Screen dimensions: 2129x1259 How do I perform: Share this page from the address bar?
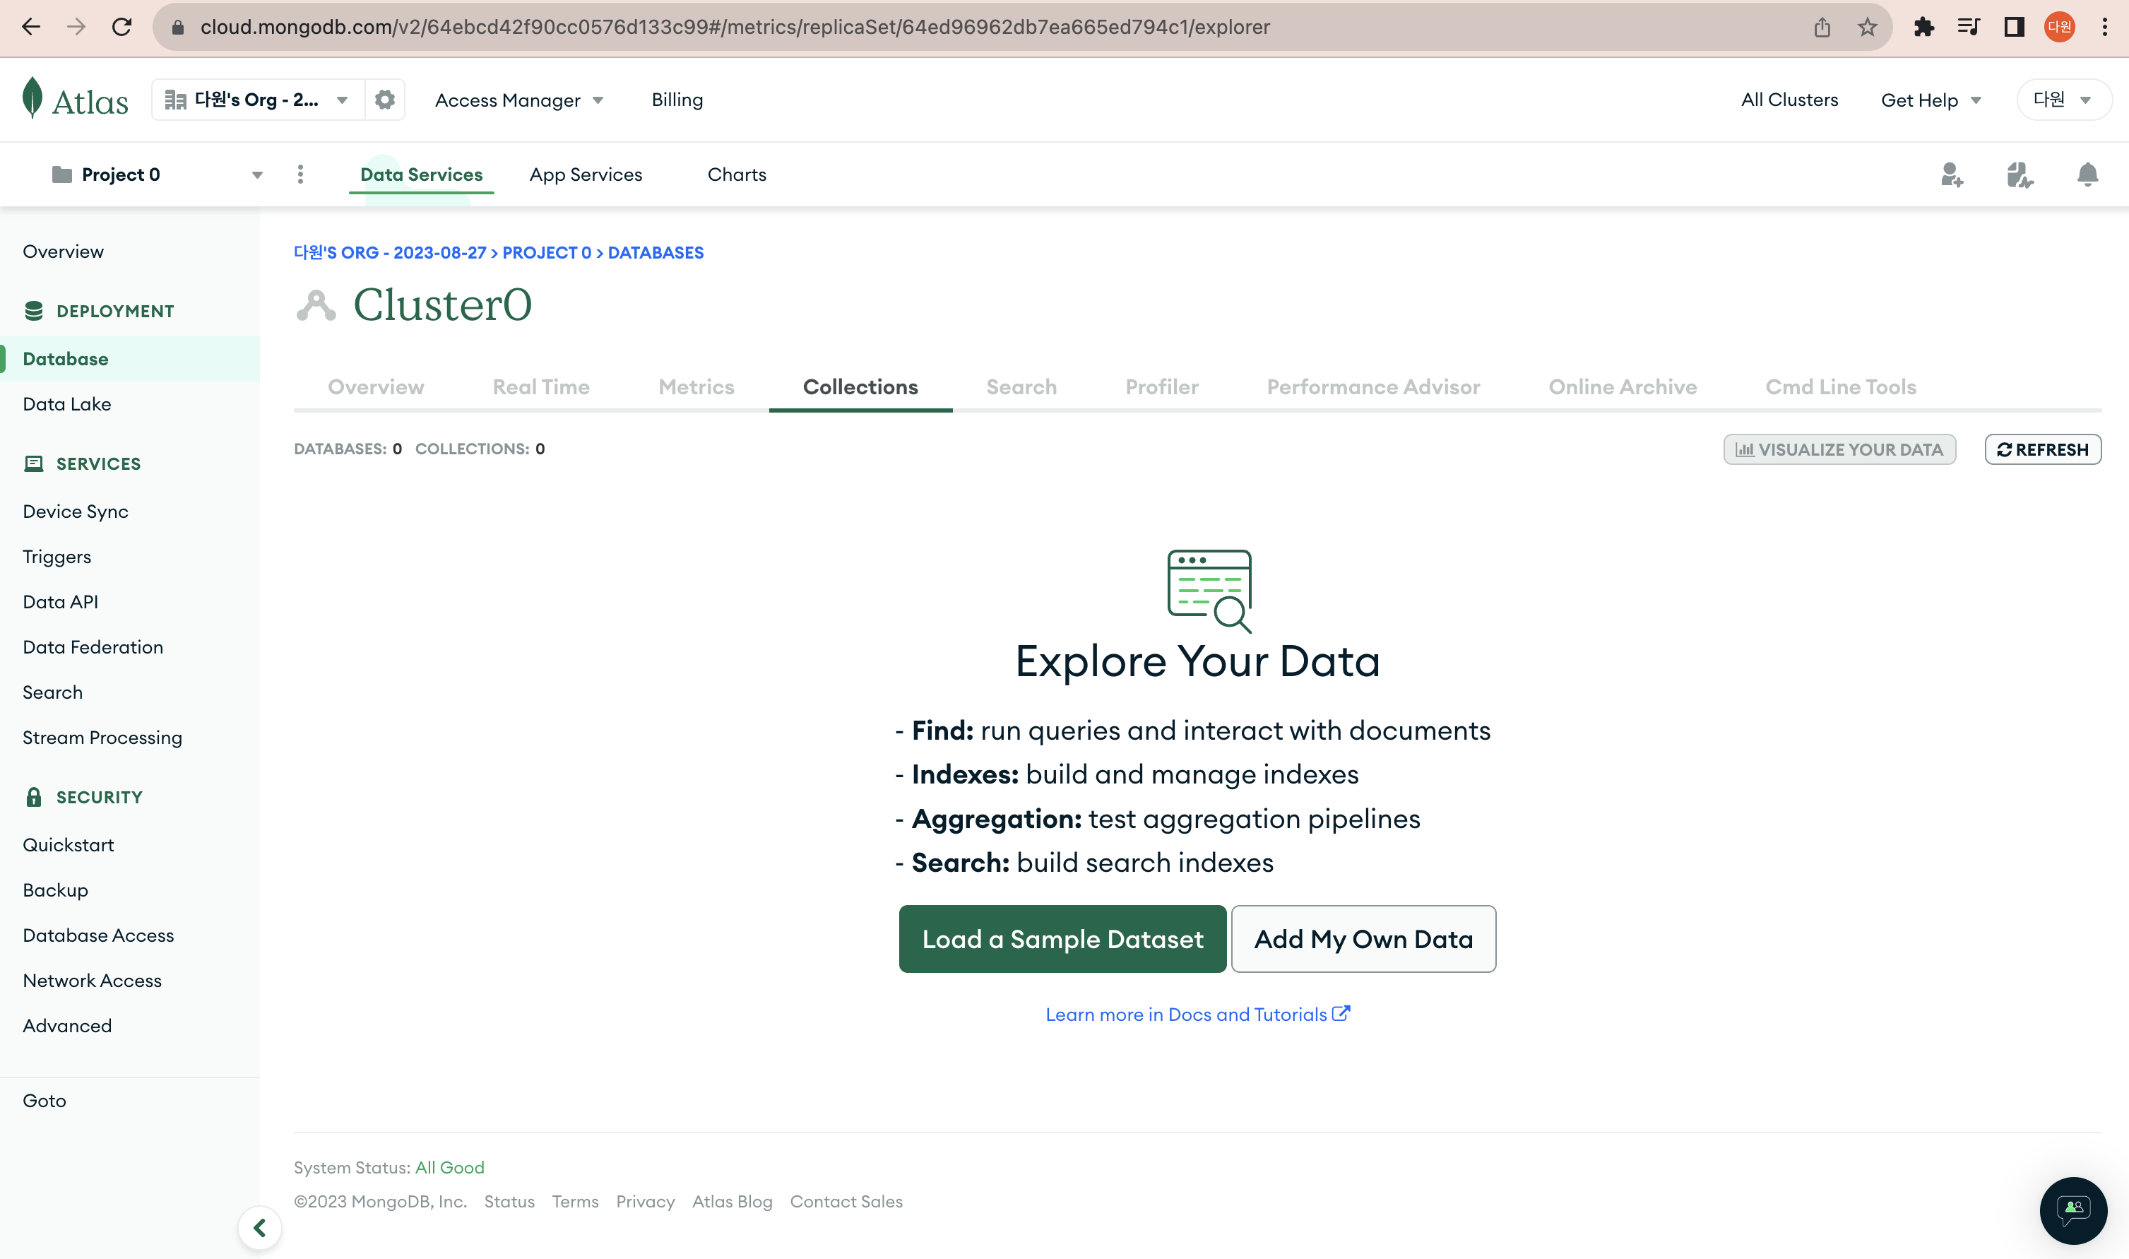pyautogui.click(x=1822, y=27)
